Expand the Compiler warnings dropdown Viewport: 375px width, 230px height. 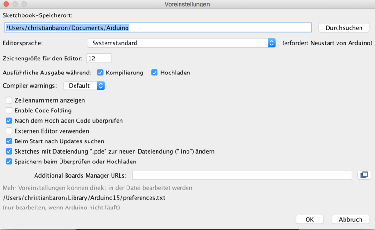pyautogui.click(x=84, y=86)
